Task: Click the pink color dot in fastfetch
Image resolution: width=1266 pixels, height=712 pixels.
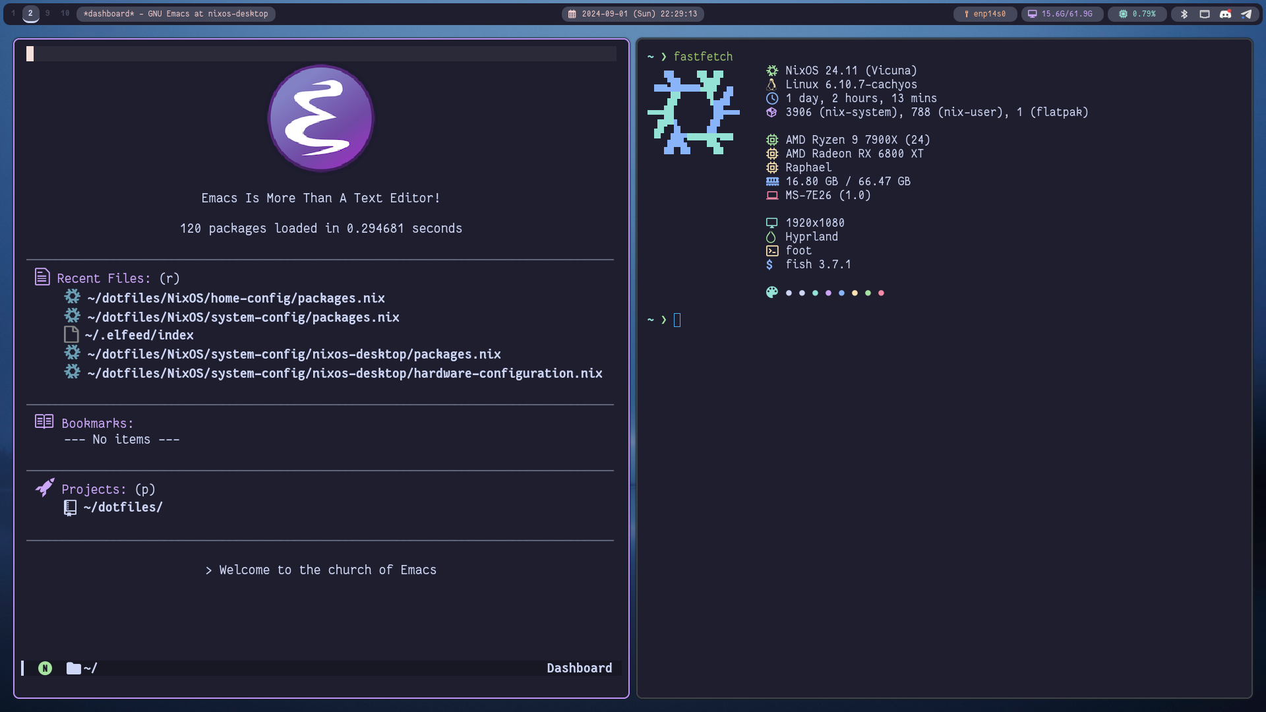Action: coord(881,293)
